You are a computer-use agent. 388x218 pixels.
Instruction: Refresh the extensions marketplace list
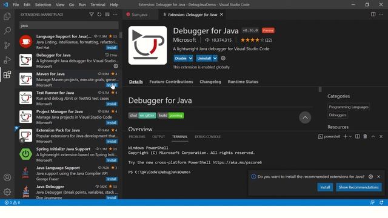(99, 15)
